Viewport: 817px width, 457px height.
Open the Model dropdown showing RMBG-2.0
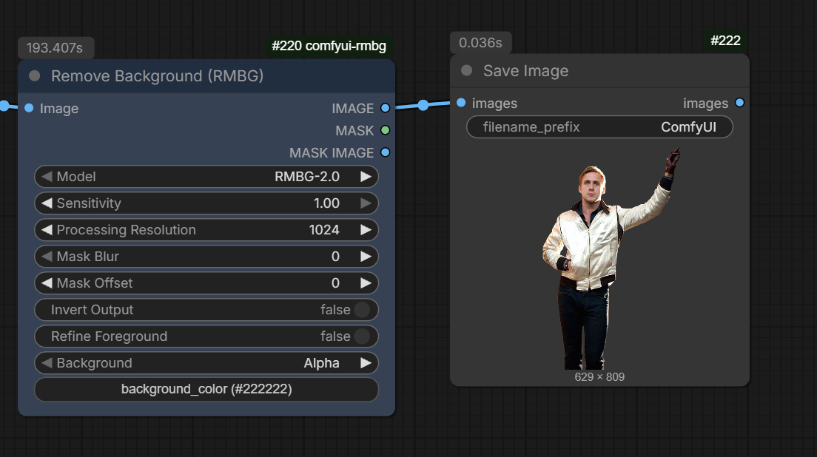click(206, 177)
